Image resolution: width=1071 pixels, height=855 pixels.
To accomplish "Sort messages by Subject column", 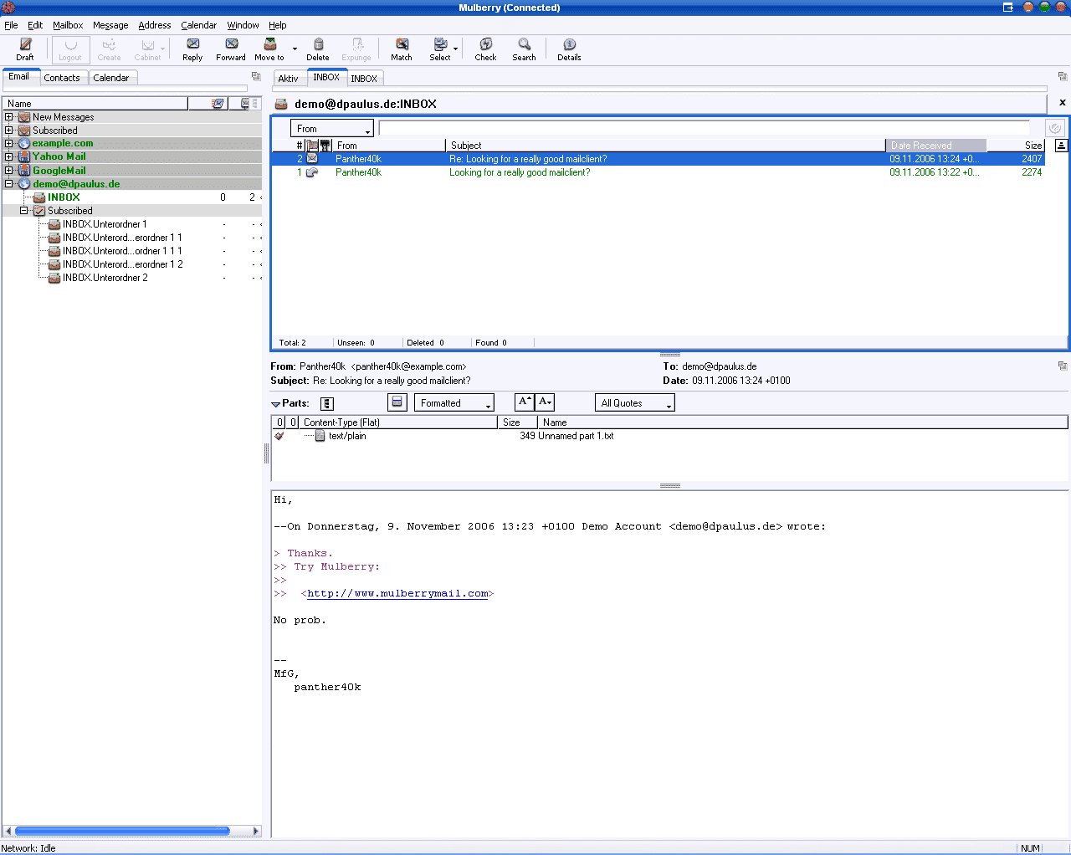I will click(665, 146).
